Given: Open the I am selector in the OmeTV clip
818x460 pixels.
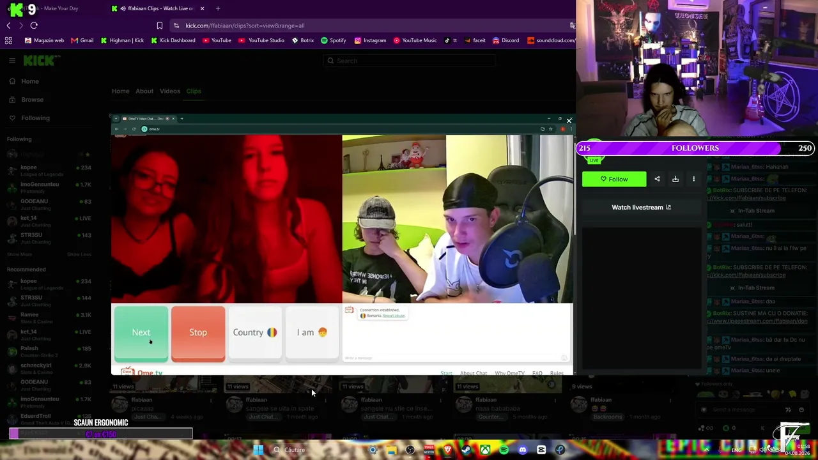Looking at the screenshot, I should pyautogui.click(x=312, y=333).
